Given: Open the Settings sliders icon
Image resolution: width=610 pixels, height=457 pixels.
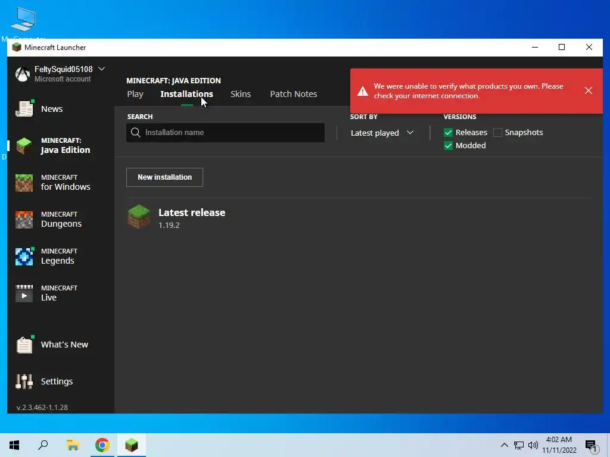Looking at the screenshot, I should pos(24,381).
